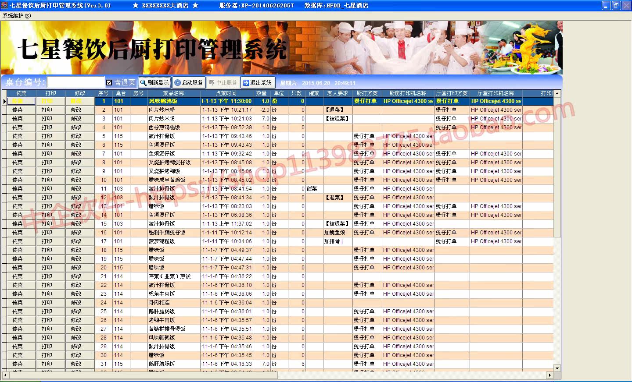
Task: Select 加排骨 request cell in row 17
Action: pos(338,241)
